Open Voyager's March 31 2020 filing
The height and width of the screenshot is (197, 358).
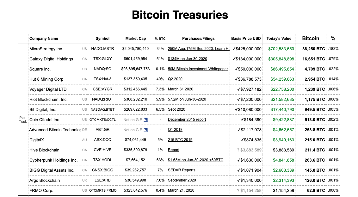tap(181, 89)
